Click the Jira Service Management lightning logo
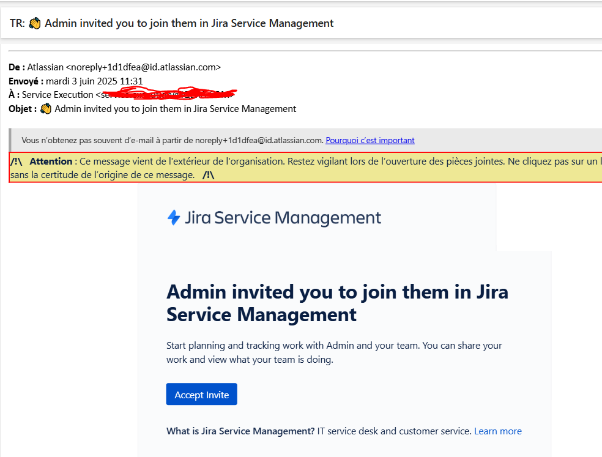Screen dimensions: 602x457 click(174, 217)
